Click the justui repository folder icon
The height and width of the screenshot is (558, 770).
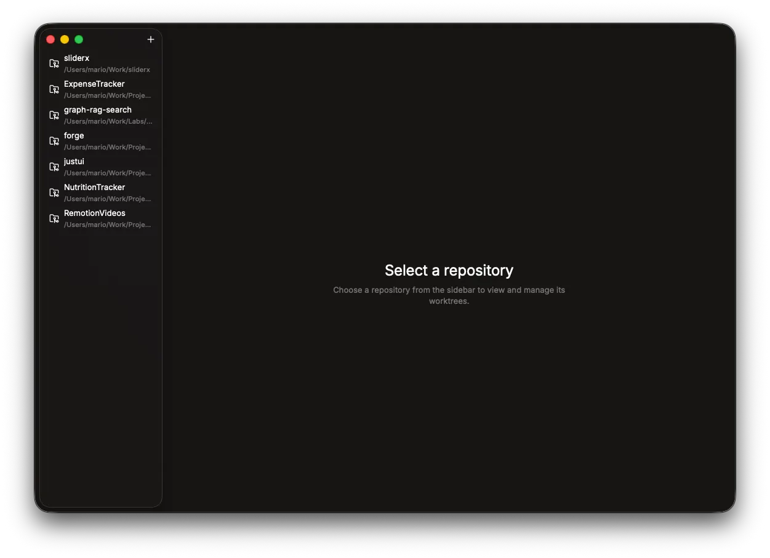[x=54, y=167]
